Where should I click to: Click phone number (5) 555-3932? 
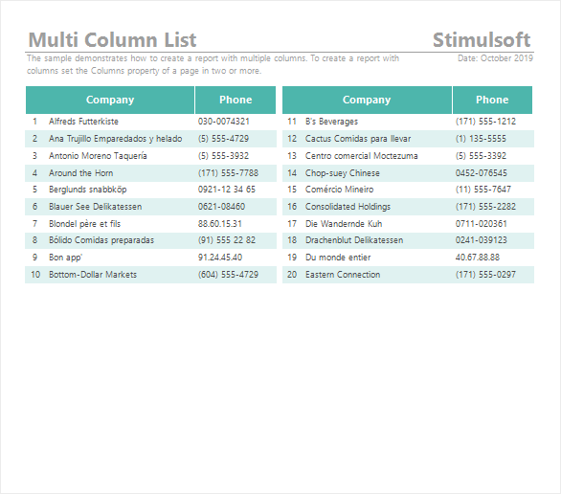tap(223, 156)
